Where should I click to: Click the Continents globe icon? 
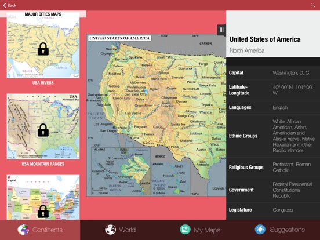point(23,230)
